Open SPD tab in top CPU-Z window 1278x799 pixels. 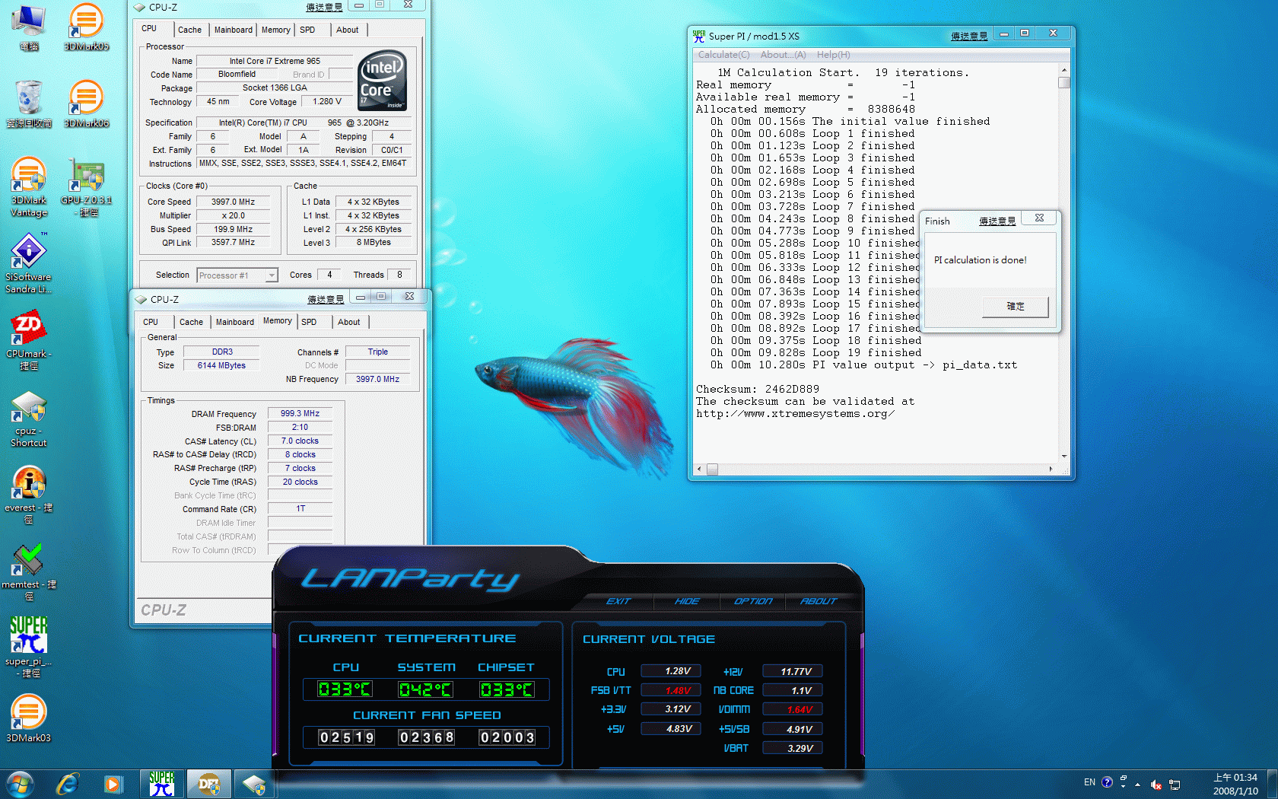point(307,30)
